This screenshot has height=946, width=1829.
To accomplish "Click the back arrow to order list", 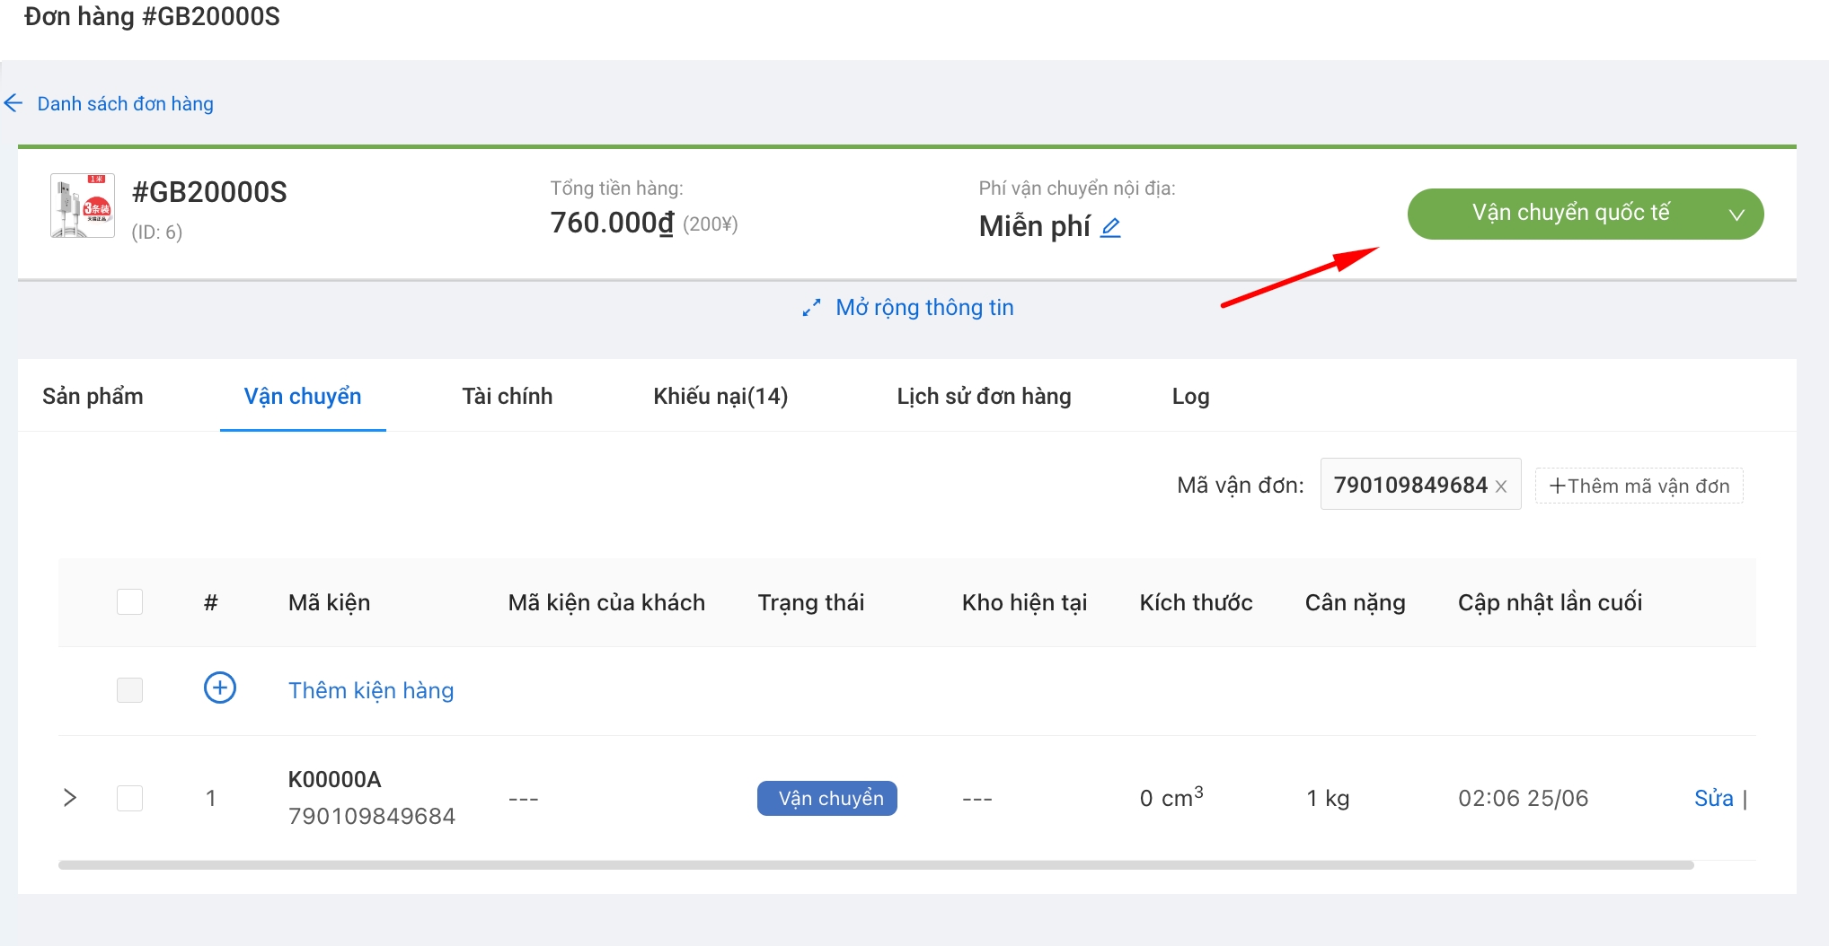I will pos(13,103).
